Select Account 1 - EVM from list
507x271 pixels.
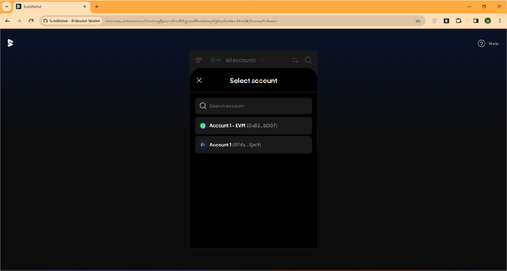(x=253, y=126)
